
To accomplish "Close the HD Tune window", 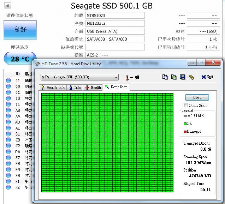I will tap(213, 62).
